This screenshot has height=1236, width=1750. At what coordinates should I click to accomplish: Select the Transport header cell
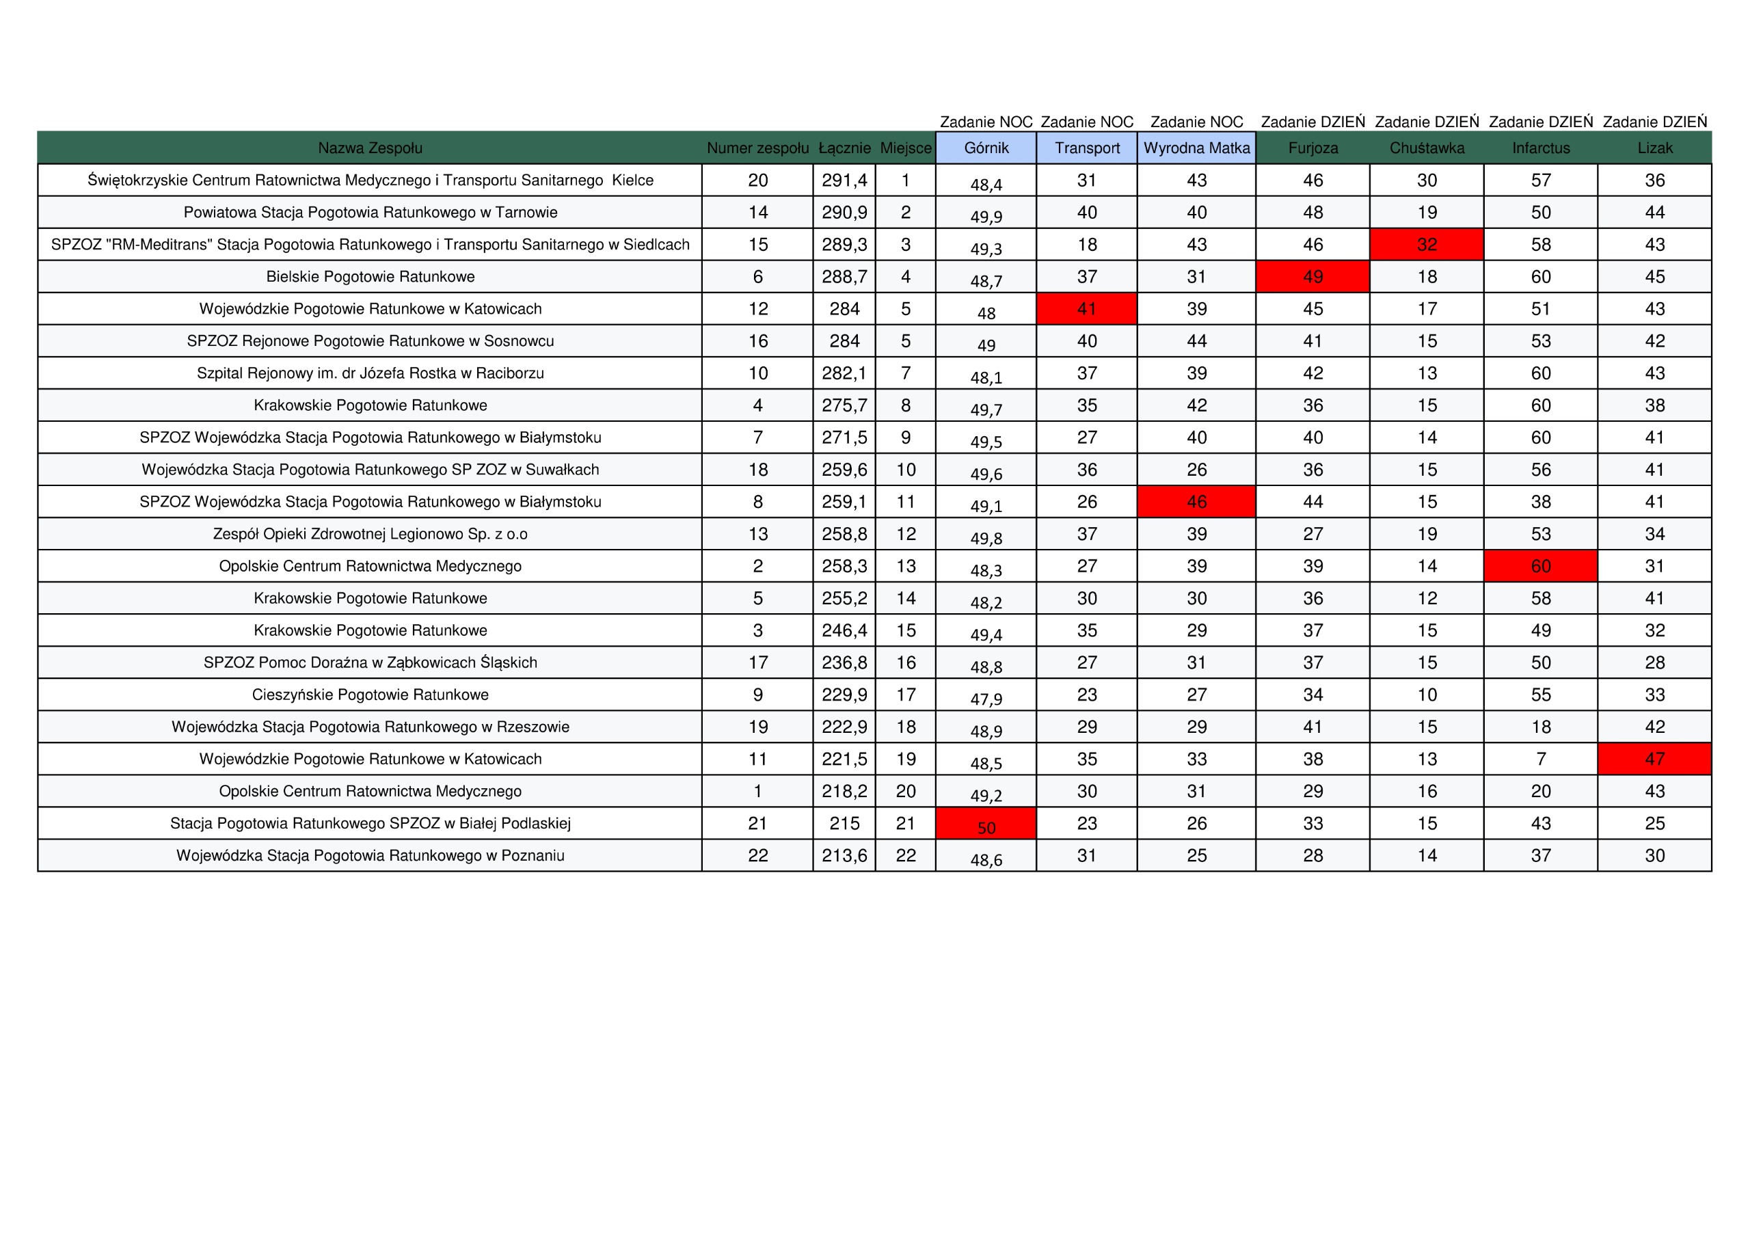coord(1087,148)
